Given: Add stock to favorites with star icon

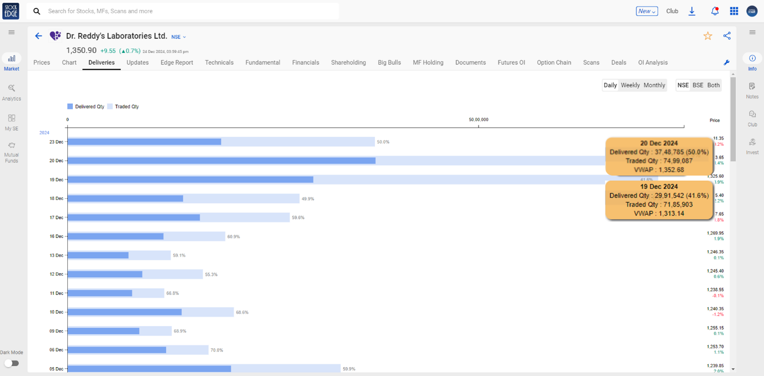Looking at the screenshot, I should pyautogui.click(x=708, y=36).
